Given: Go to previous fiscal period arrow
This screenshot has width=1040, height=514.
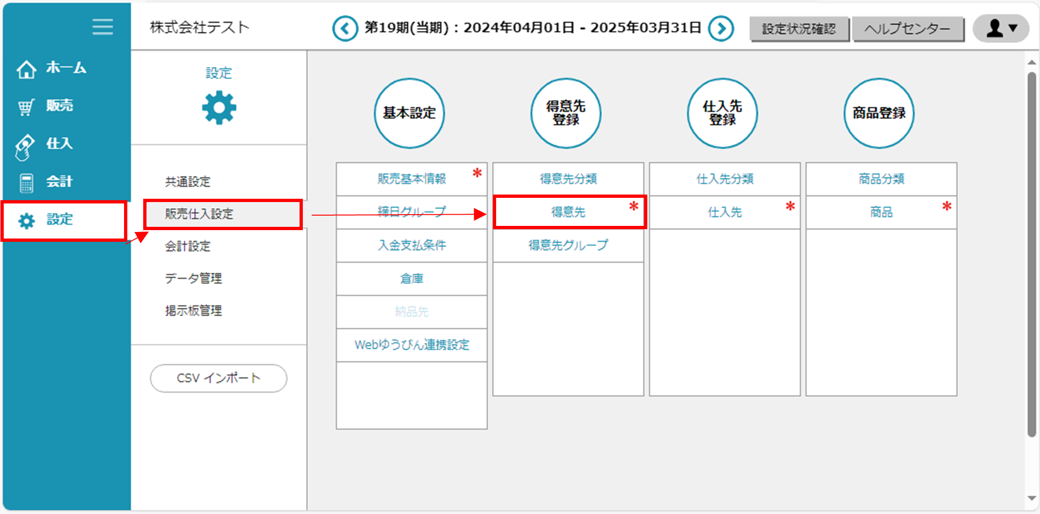Looking at the screenshot, I should pos(345,29).
